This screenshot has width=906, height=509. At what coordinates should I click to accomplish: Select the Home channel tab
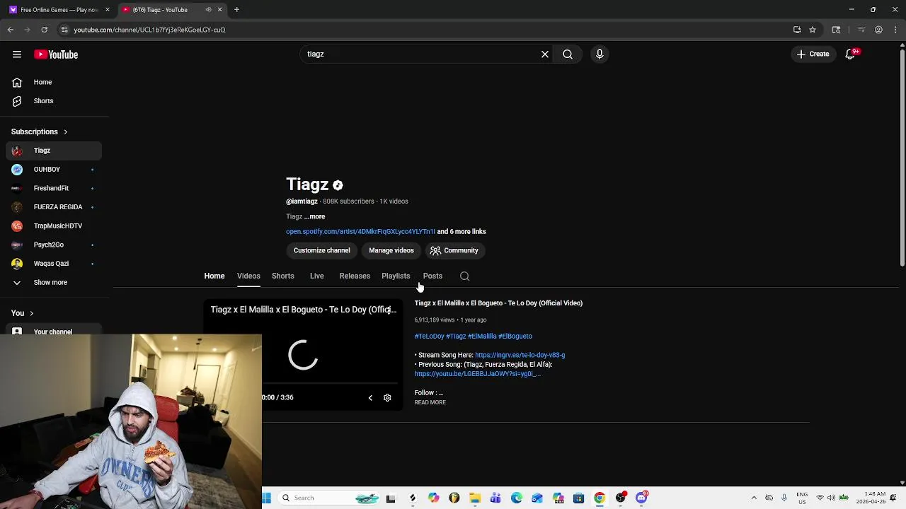214,276
